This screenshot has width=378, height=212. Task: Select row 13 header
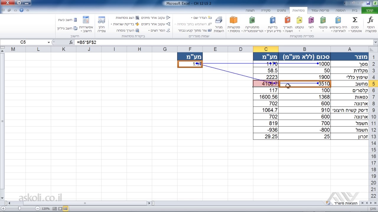coord(373,137)
